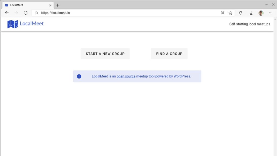
Task: Click the QR code icon in address bar
Action: pyautogui.click(x=223, y=13)
